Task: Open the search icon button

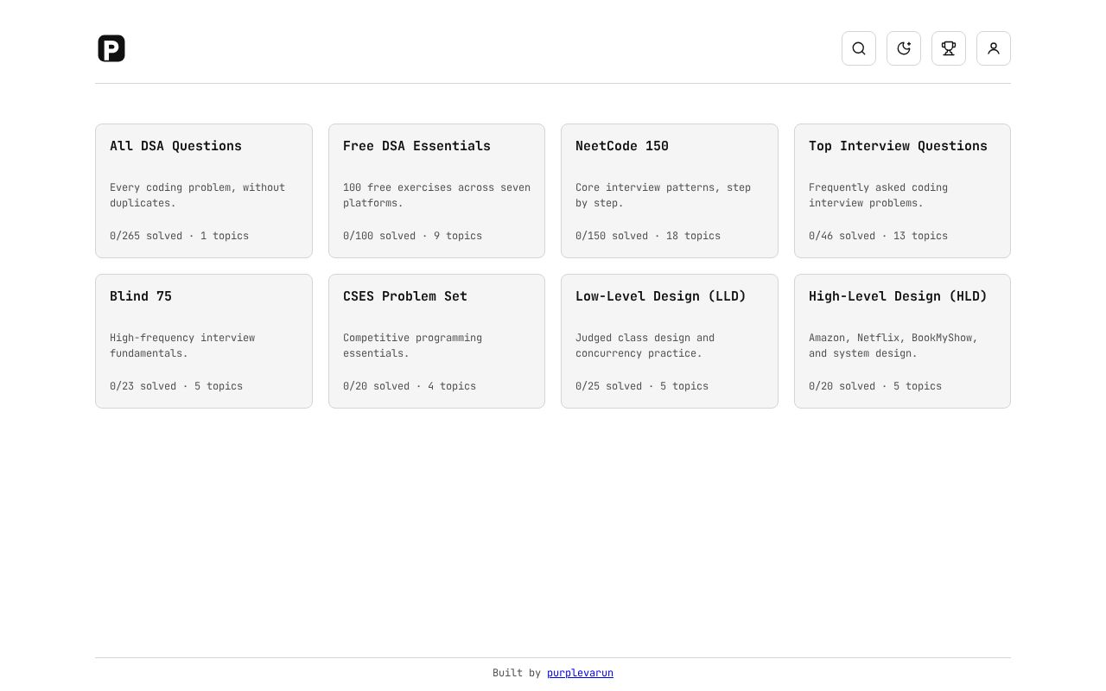Action: (859, 48)
